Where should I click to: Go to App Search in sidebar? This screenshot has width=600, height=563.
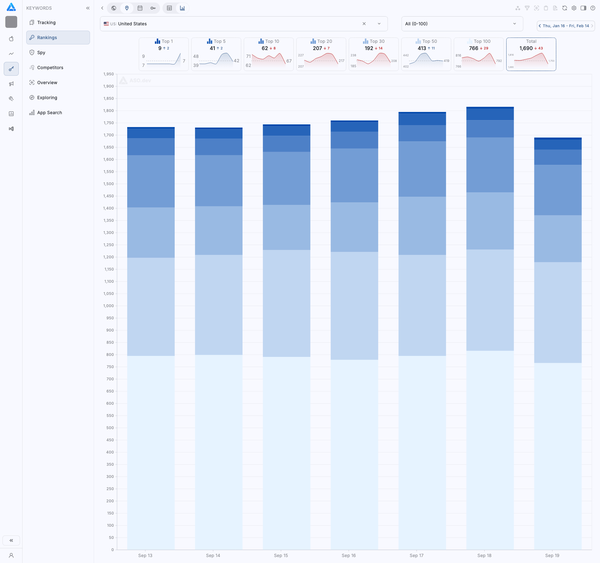tap(49, 113)
